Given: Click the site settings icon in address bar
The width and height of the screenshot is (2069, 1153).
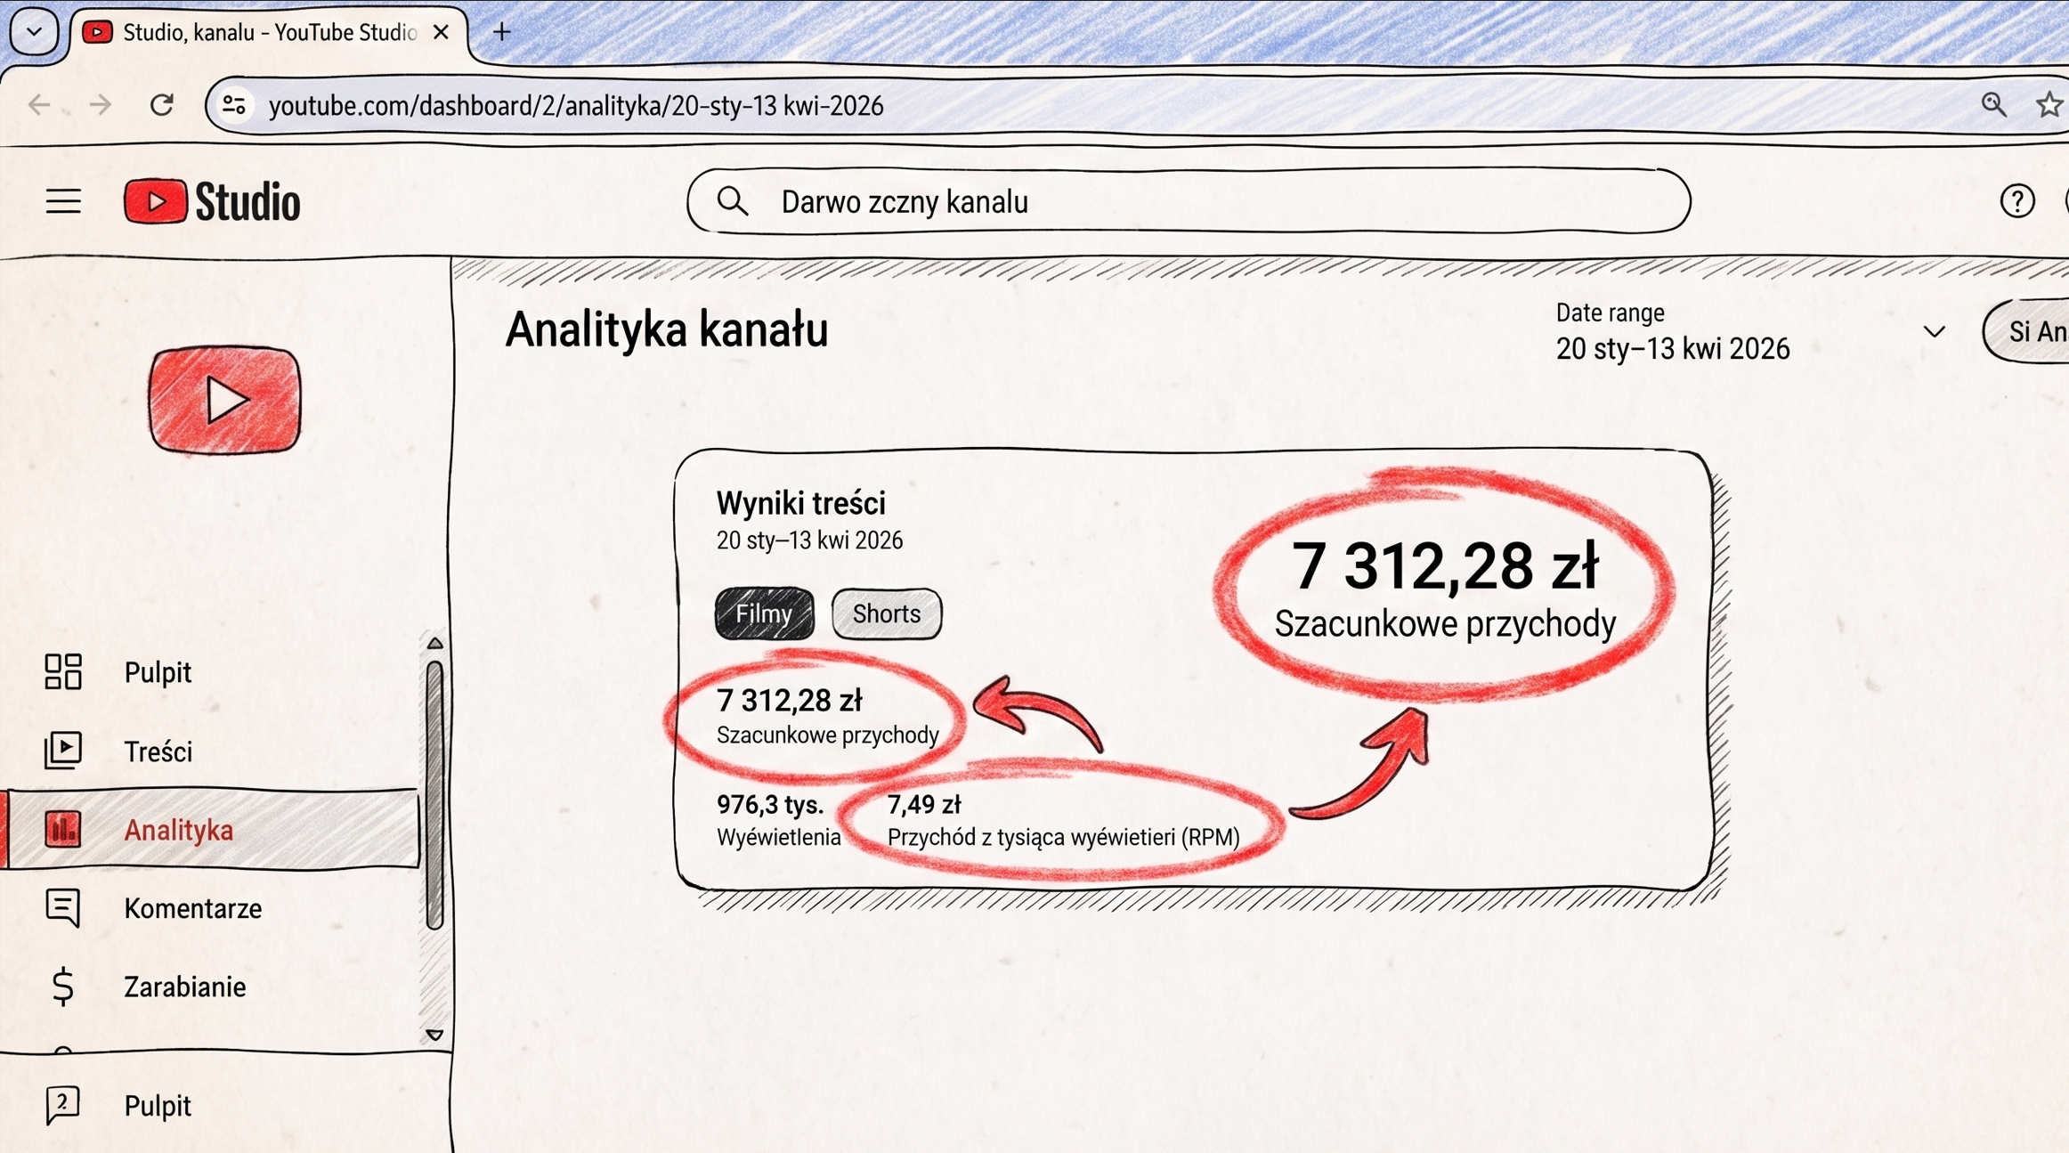Looking at the screenshot, I should (x=234, y=106).
